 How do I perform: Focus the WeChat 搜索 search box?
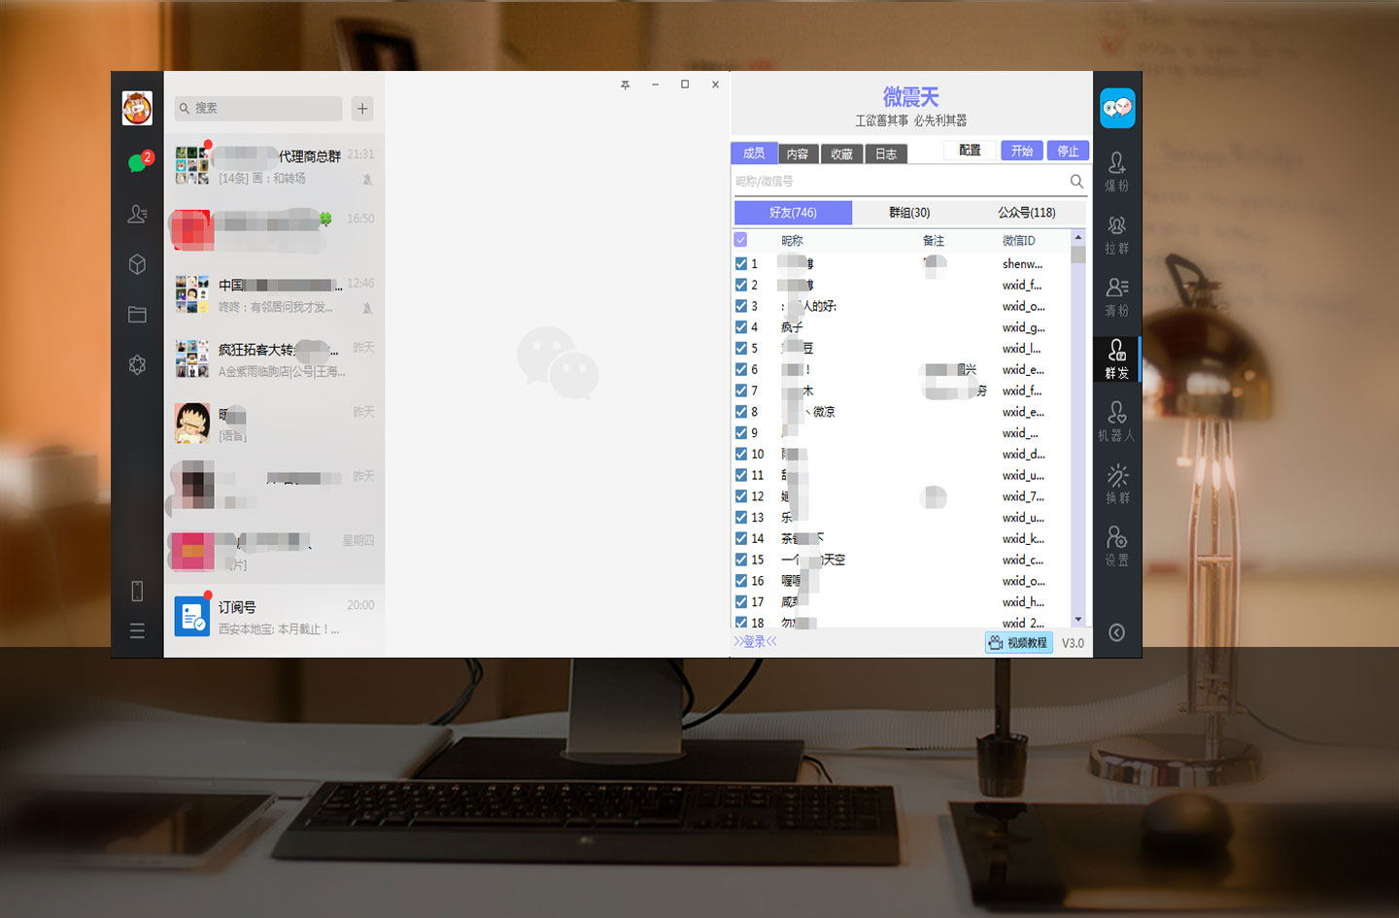click(258, 108)
